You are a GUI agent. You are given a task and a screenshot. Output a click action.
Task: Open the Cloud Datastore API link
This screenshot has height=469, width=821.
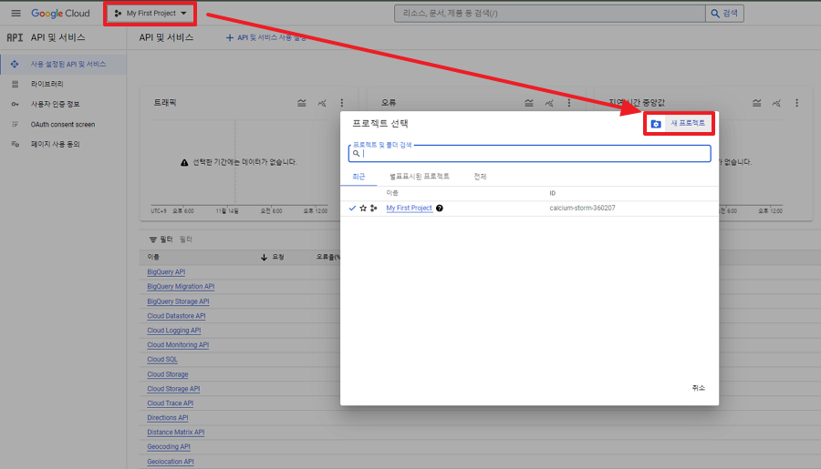[x=176, y=316]
